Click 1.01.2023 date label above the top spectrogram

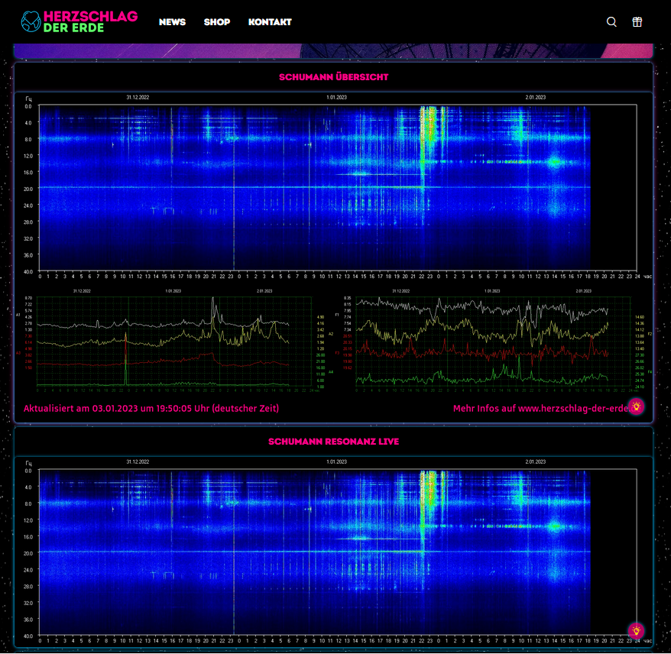tap(336, 98)
